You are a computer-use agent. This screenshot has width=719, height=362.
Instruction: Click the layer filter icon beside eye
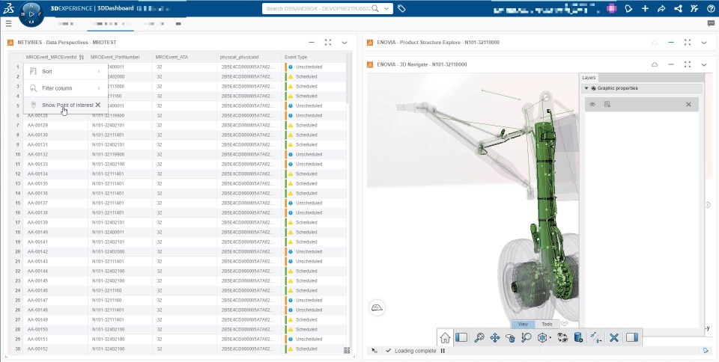pyautogui.click(x=607, y=105)
